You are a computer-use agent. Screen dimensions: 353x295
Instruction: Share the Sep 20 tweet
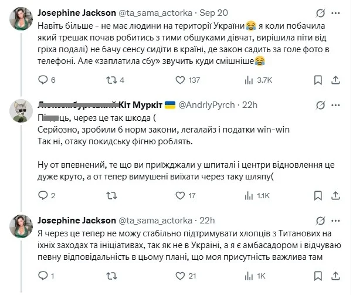[335, 80]
